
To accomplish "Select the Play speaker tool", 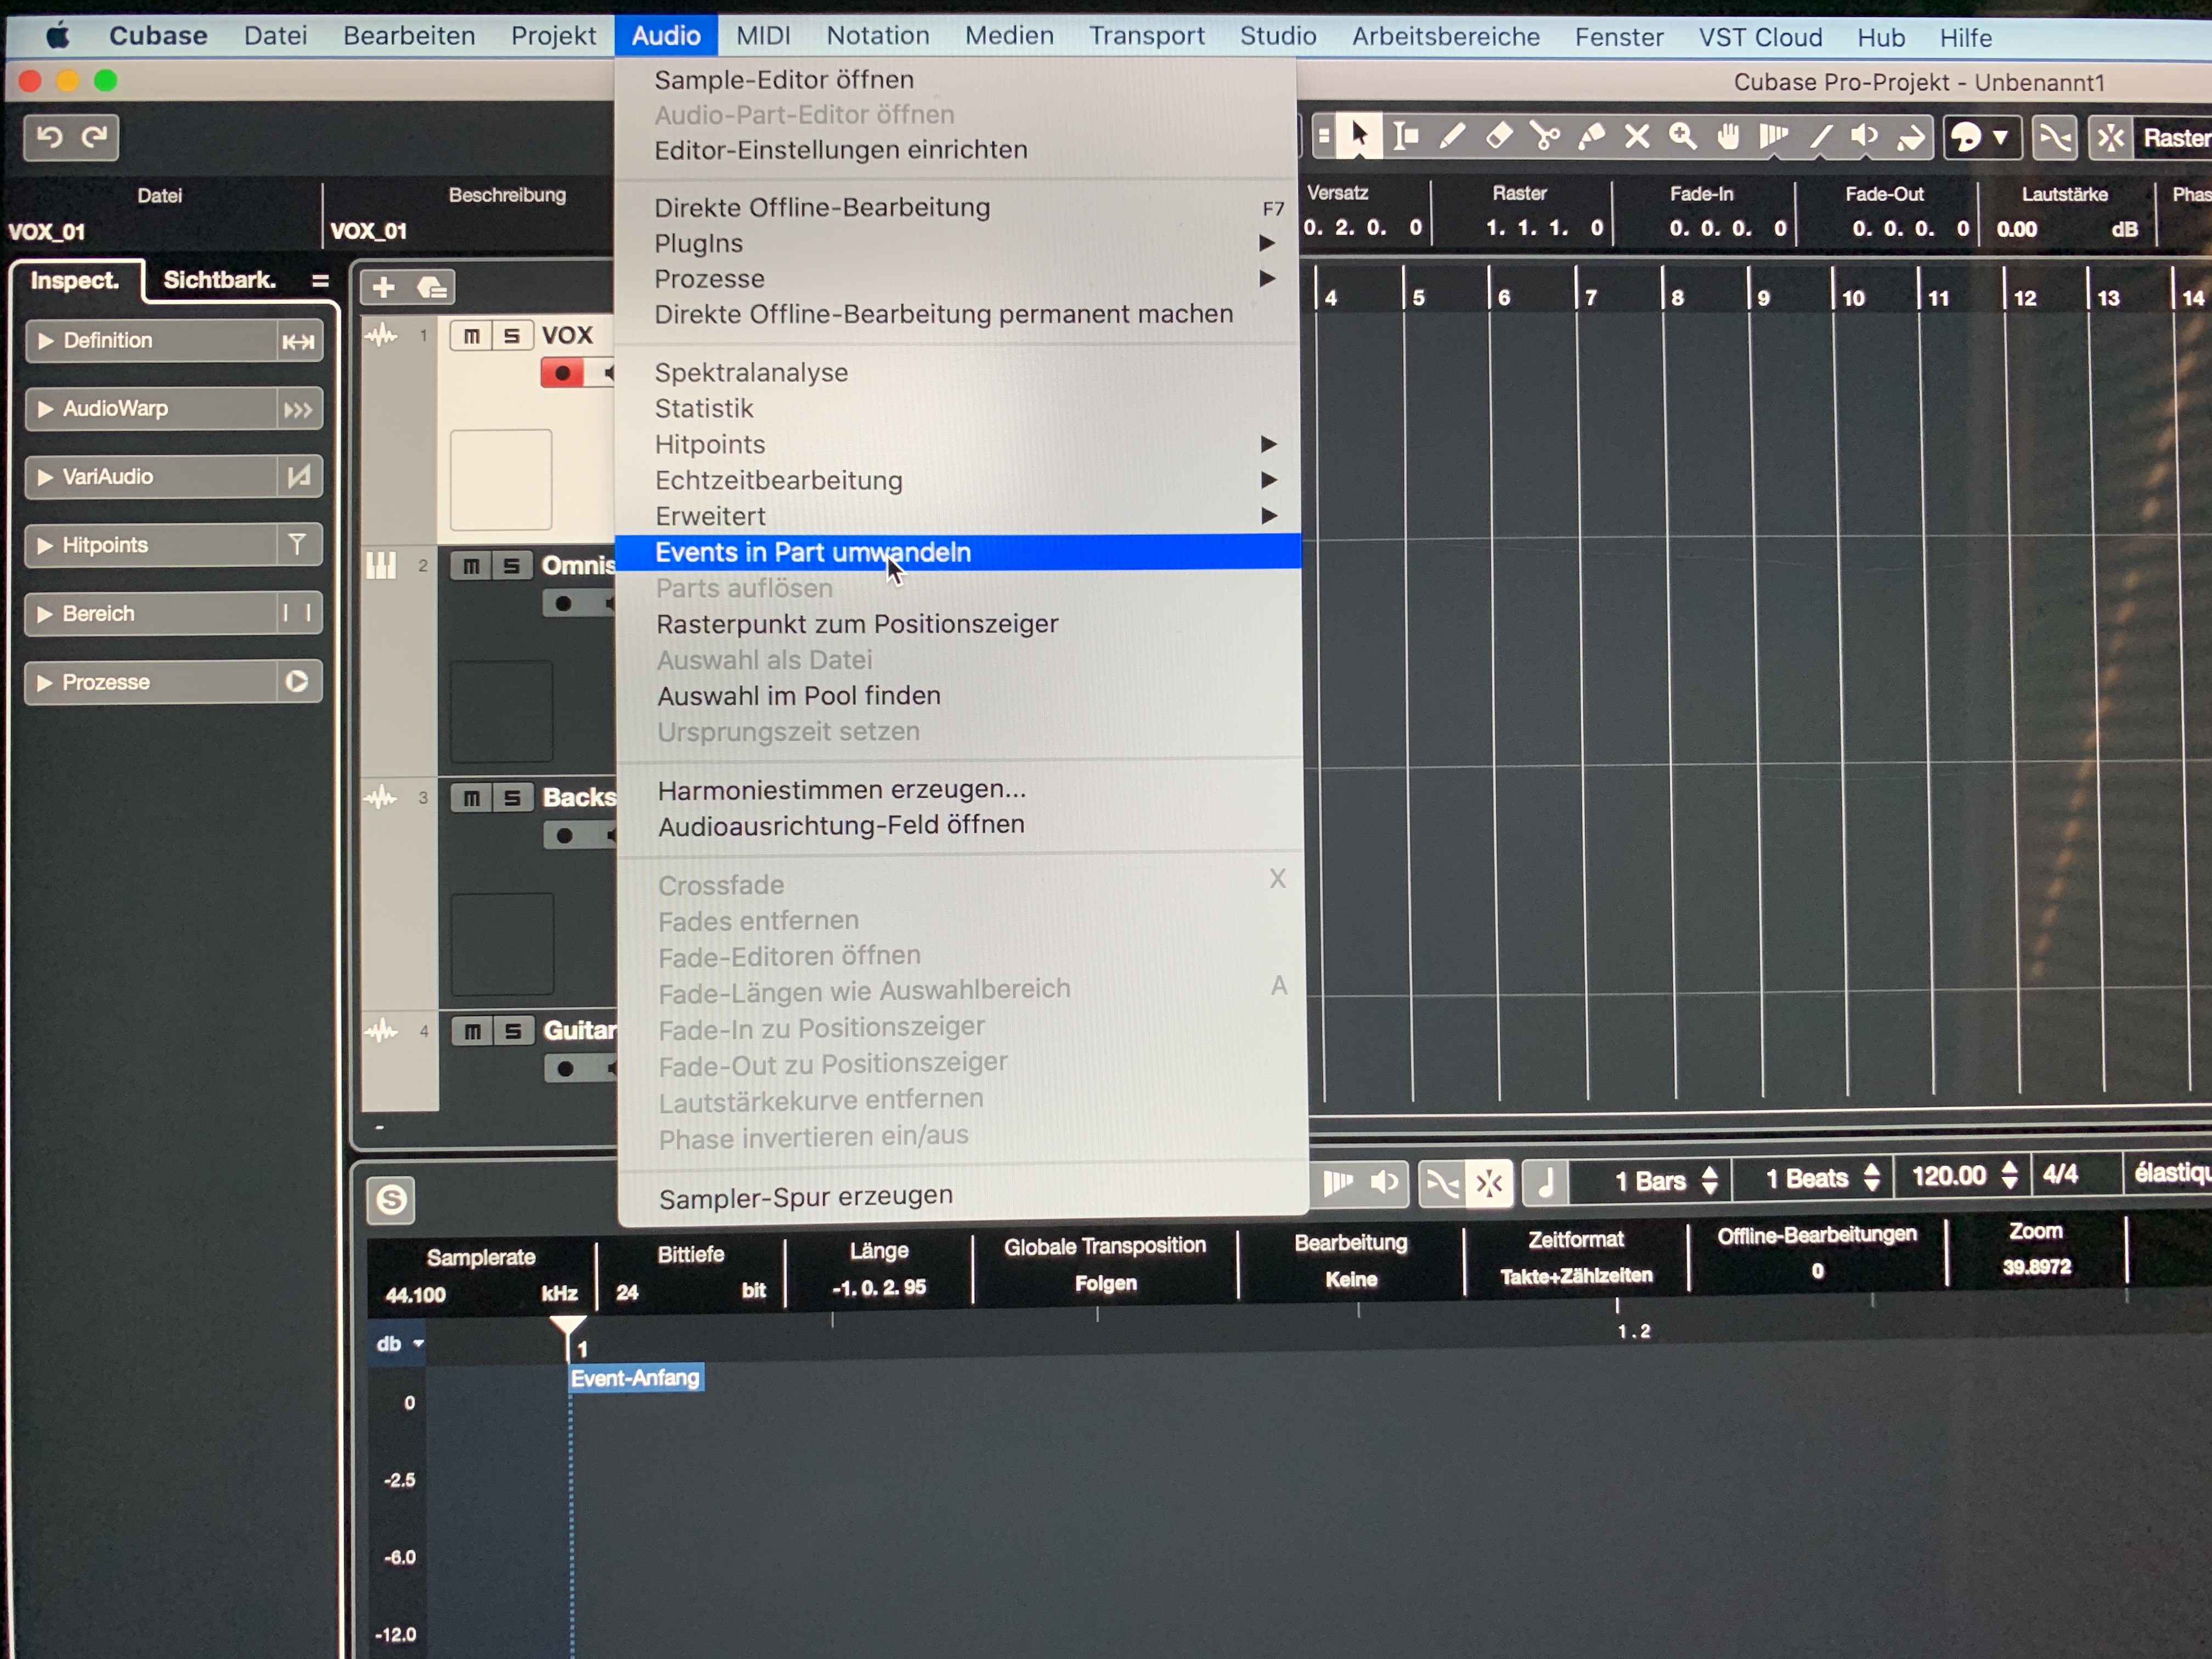I will 1865,136.
